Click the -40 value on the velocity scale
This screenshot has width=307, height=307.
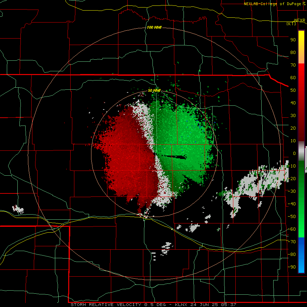(x=292, y=204)
